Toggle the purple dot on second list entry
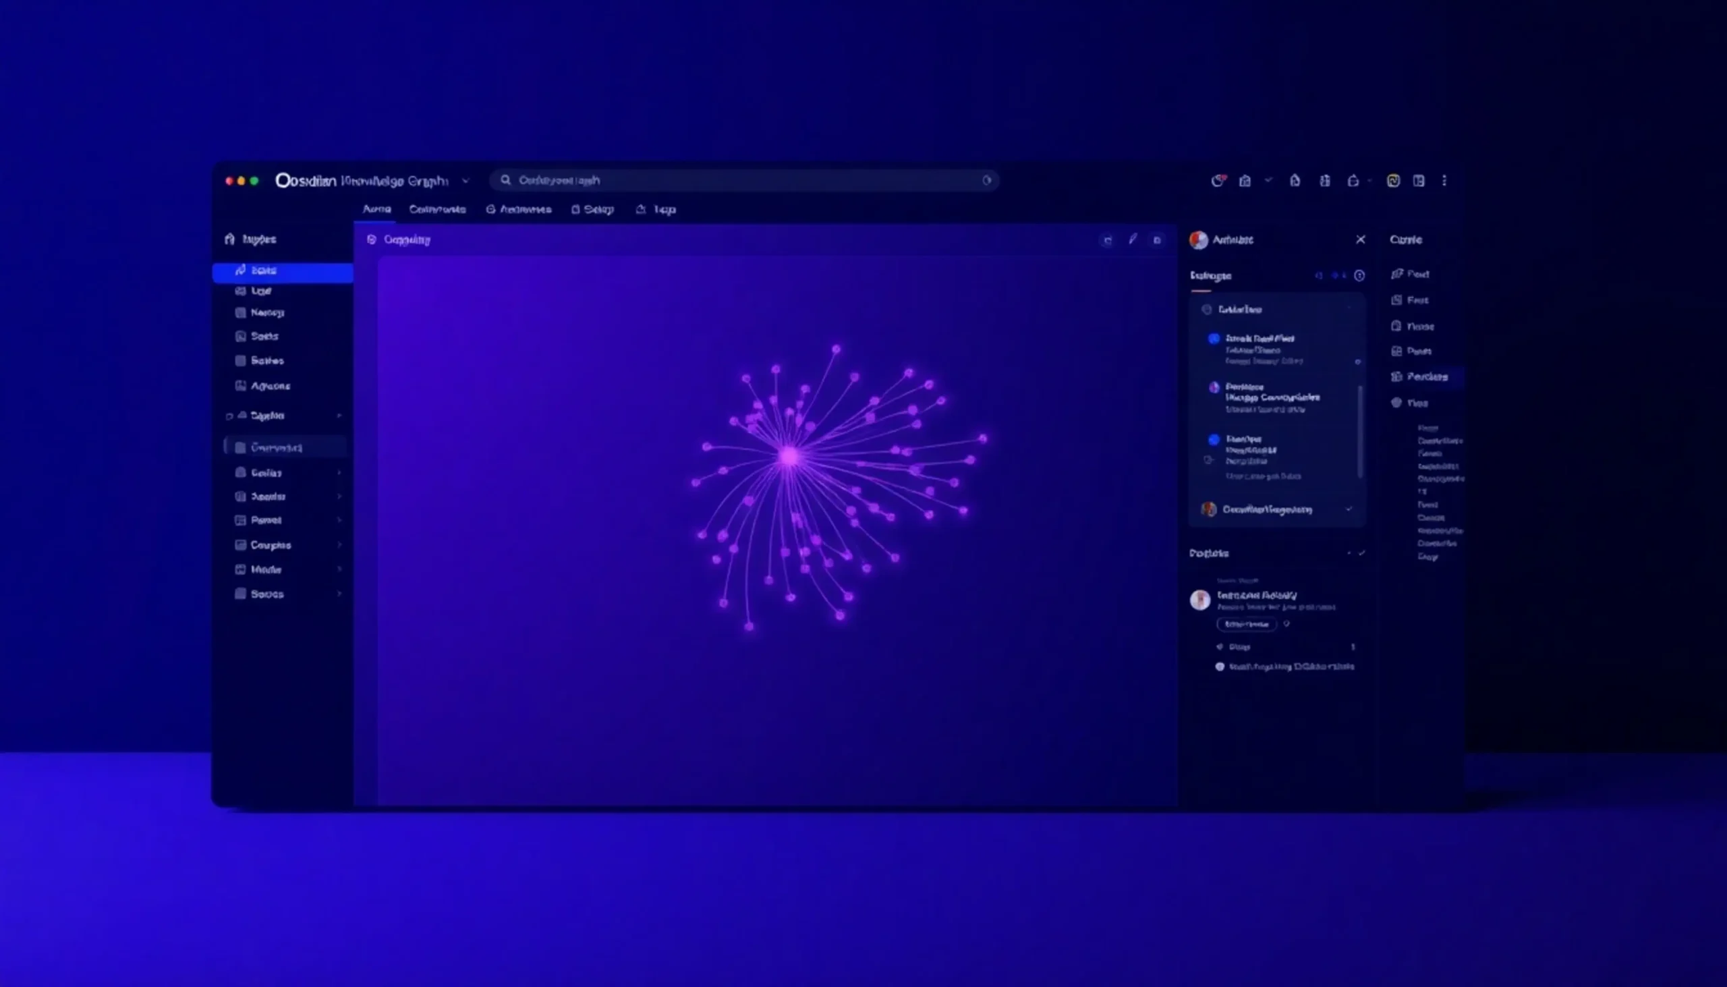1727x987 pixels. pyautogui.click(x=1214, y=388)
